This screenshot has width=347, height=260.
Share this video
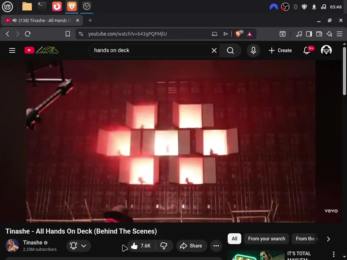(192, 246)
